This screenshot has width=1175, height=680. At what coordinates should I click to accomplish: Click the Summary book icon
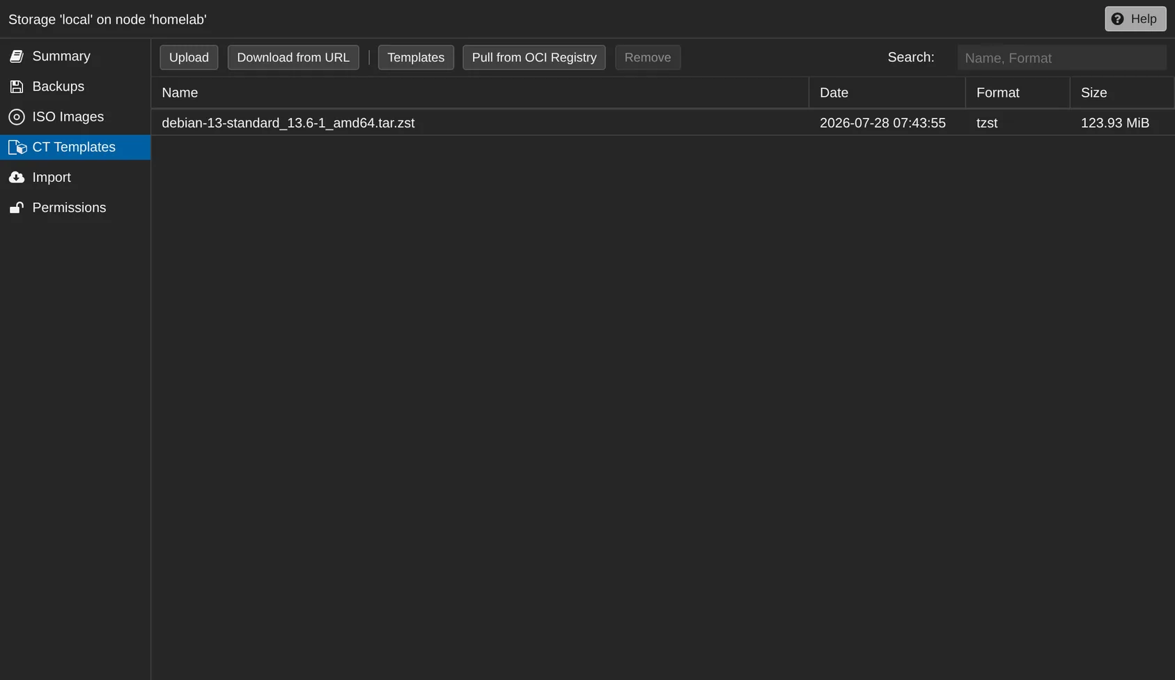17,56
